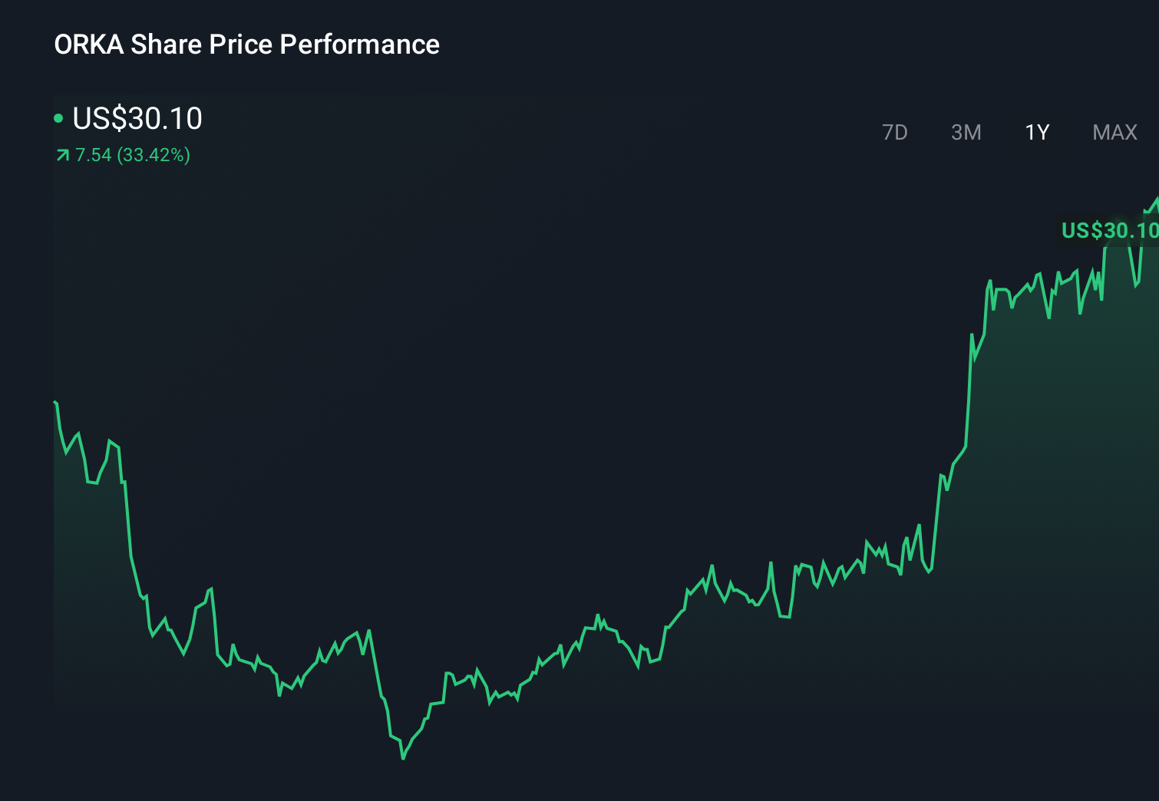Select the 7D time range
The width and height of the screenshot is (1159, 801).
tap(896, 132)
